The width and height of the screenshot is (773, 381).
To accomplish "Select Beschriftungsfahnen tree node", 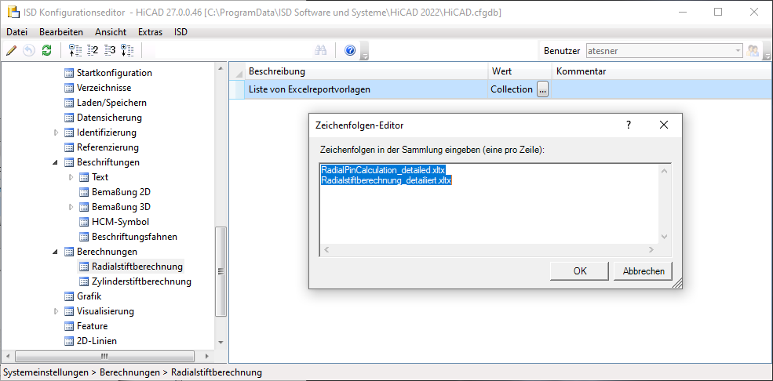I will point(134,236).
